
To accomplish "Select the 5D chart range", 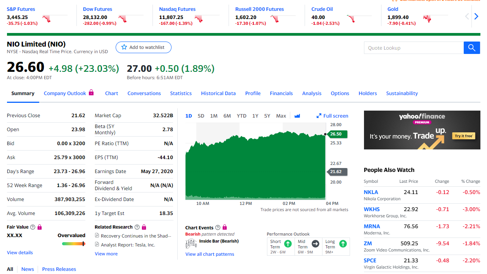I will point(201,116).
